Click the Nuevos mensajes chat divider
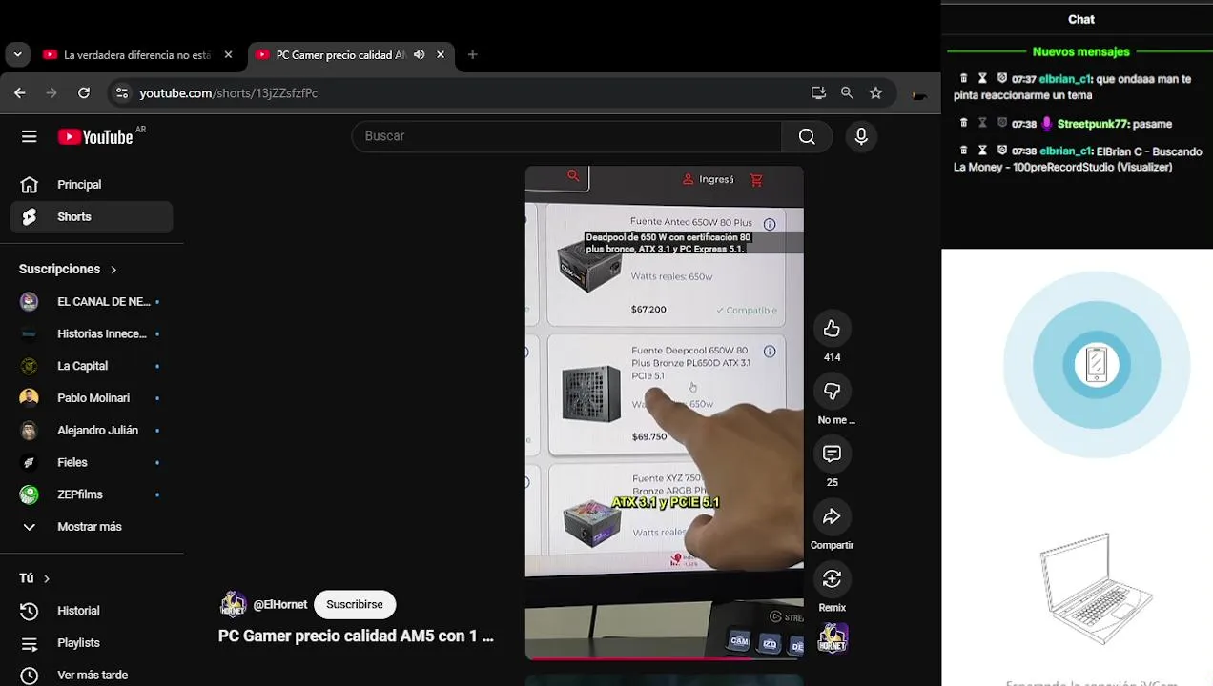The height and width of the screenshot is (686, 1213). click(x=1080, y=51)
